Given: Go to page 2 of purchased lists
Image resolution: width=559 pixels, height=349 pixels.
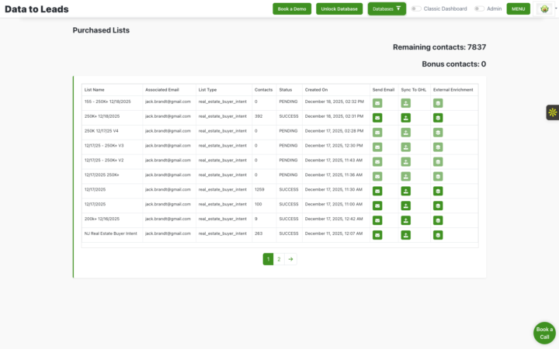Looking at the screenshot, I should tap(279, 259).
